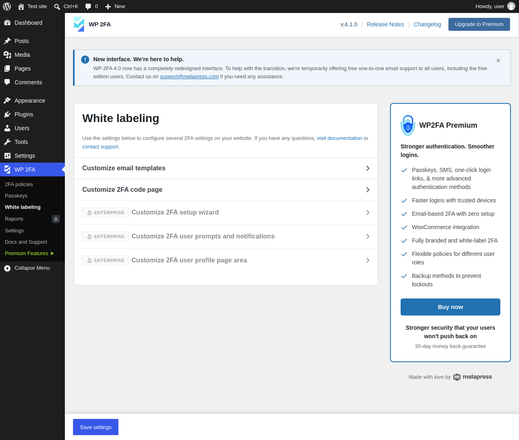The width and height of the screenshot is (519, 440).
Task: Open 2FA policies submenu item
Action: (x=19, y=184)
